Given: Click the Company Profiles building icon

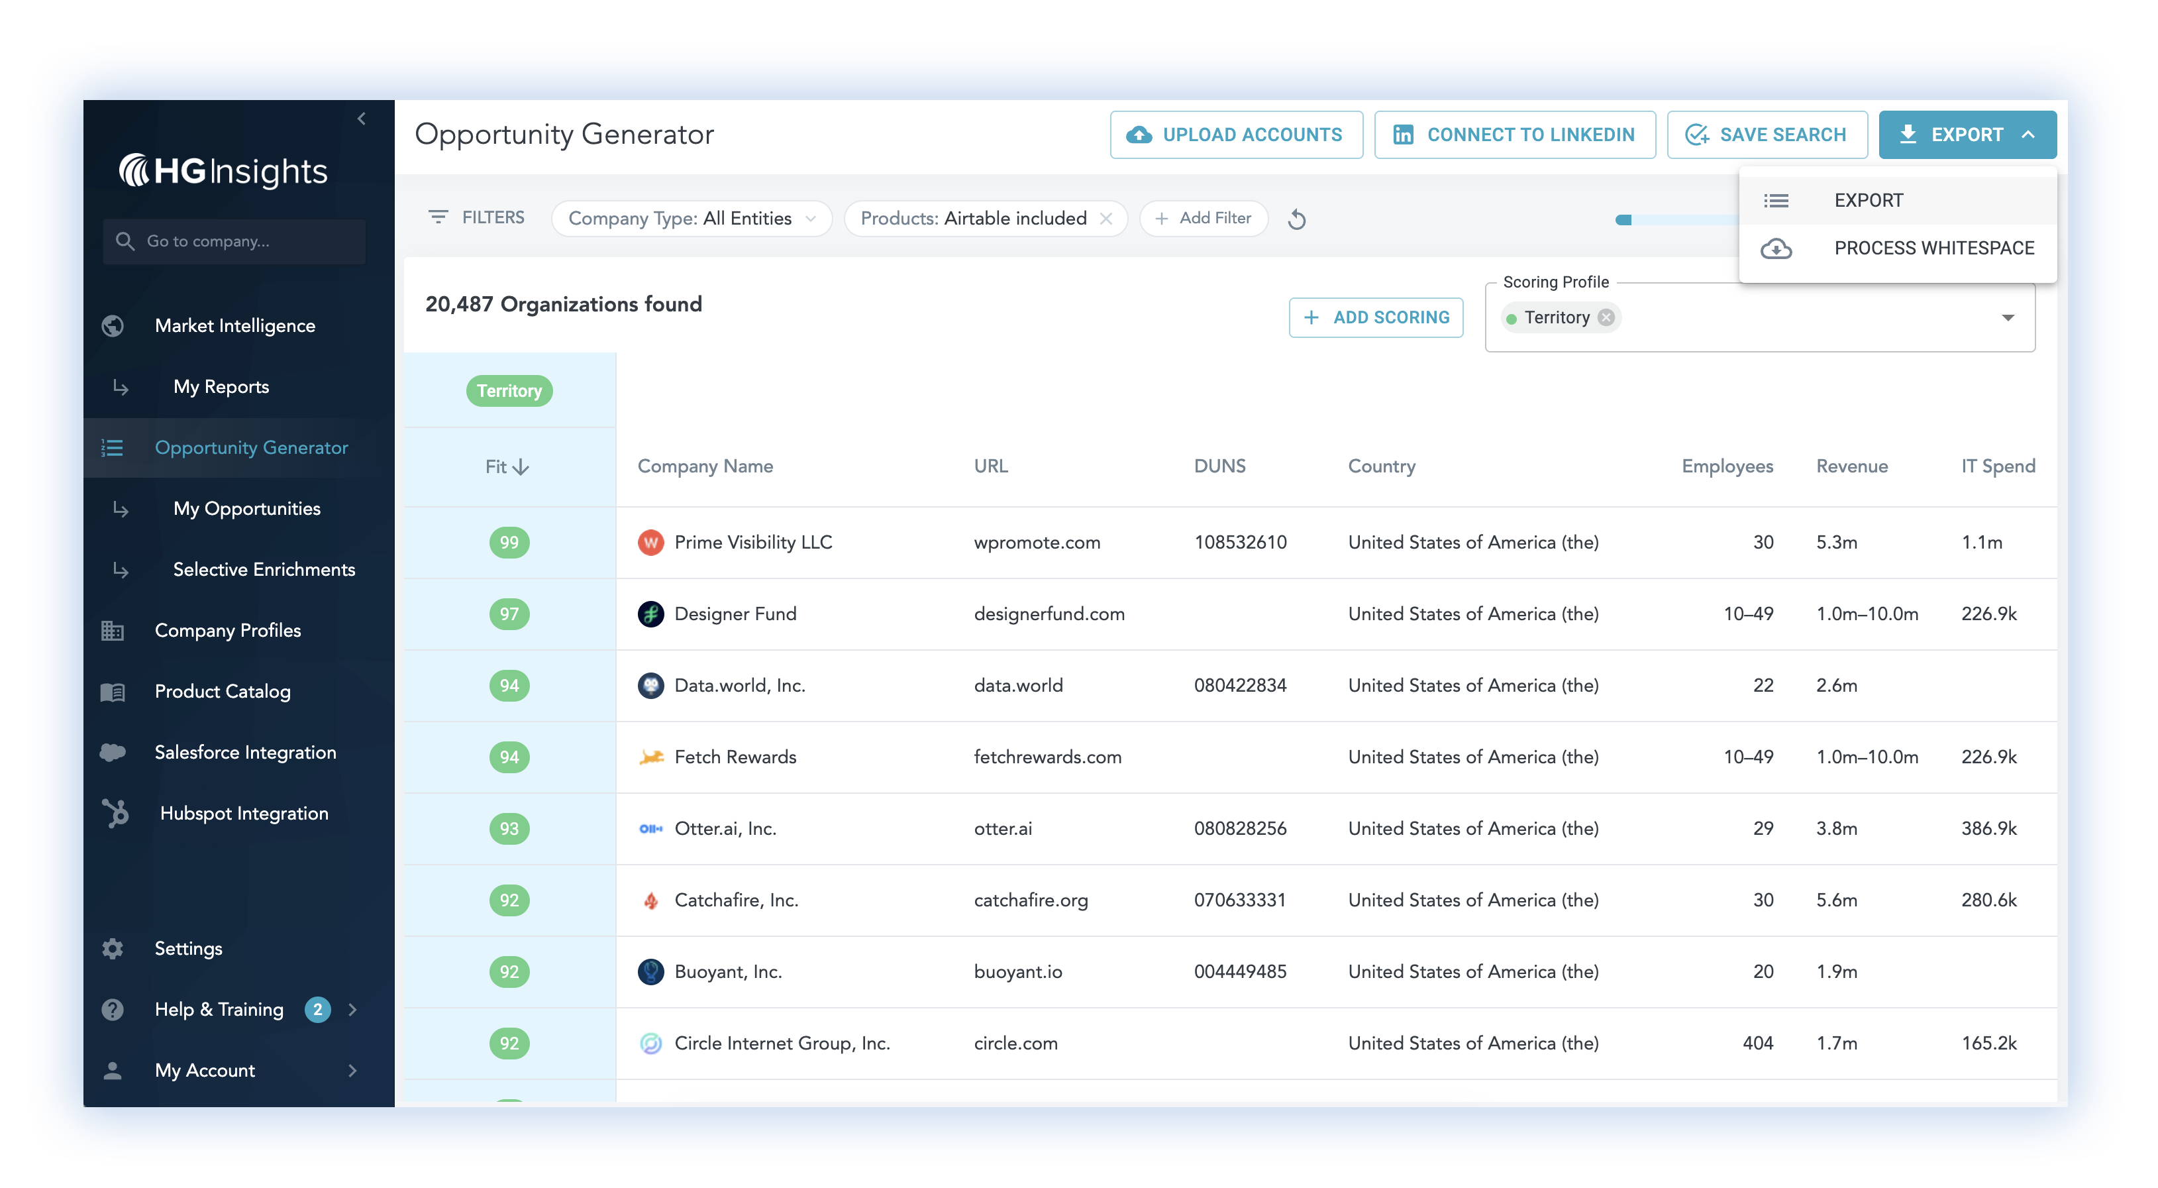Looking at the screenshot, I should 113,630.
